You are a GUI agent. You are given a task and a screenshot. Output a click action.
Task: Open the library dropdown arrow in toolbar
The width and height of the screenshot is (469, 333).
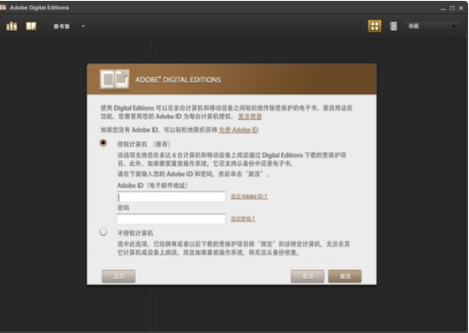(83, 26)
